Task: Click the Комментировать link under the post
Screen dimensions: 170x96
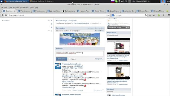Action: click(78, 90)
